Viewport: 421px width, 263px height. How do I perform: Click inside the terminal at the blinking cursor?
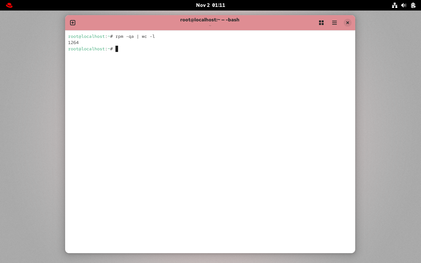(117, 49)
